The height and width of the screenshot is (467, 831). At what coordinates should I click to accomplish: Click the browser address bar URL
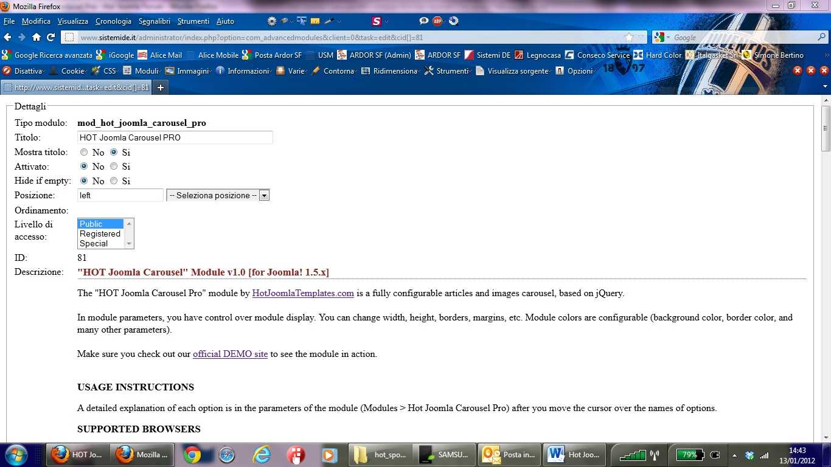pyautogui.click(x=252, y=37)
